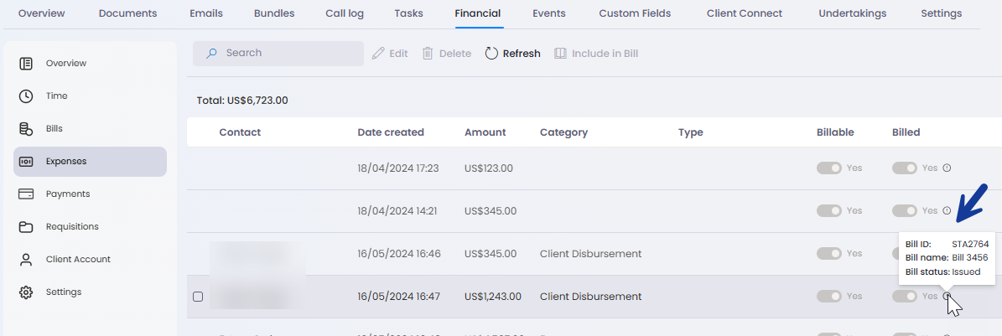Click the Client Account person icon

click(x=26, y=260)
